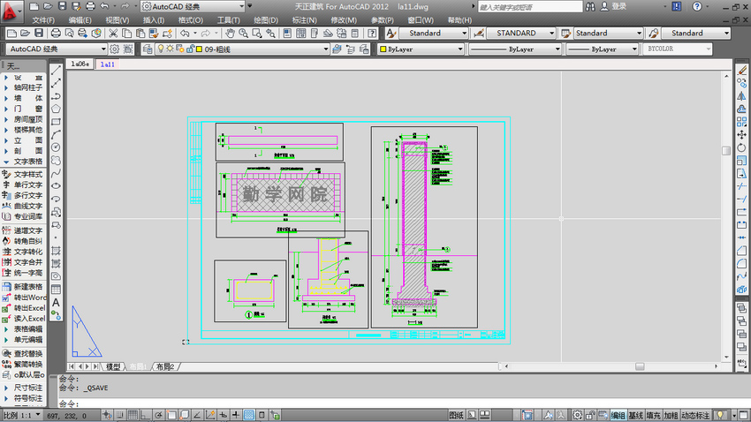Open the AutoCAD 经典 workspace dropdown
The image size is (751, 422).
tap(57, 49)
